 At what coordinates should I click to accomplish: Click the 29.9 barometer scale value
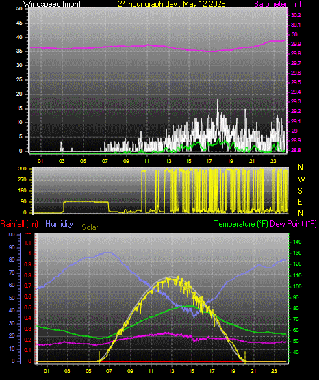pyautogui.click(x=296, y=44)
